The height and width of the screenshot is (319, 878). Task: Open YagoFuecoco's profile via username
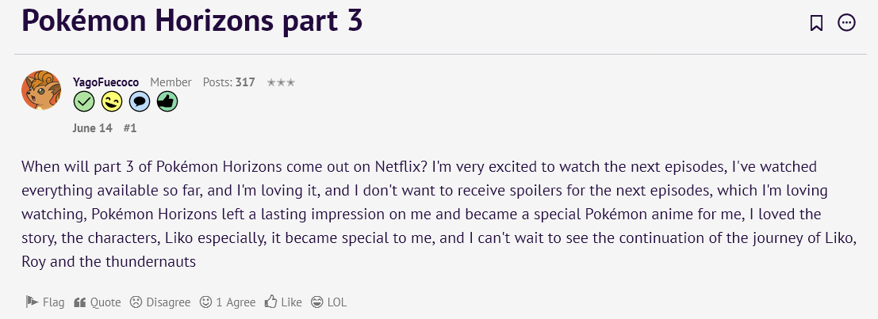105,82
